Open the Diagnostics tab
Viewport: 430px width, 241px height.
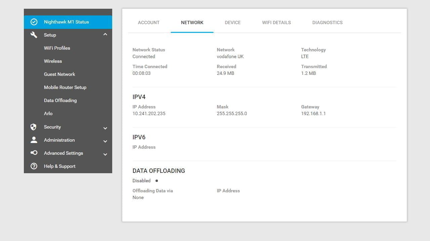point(327,22)
